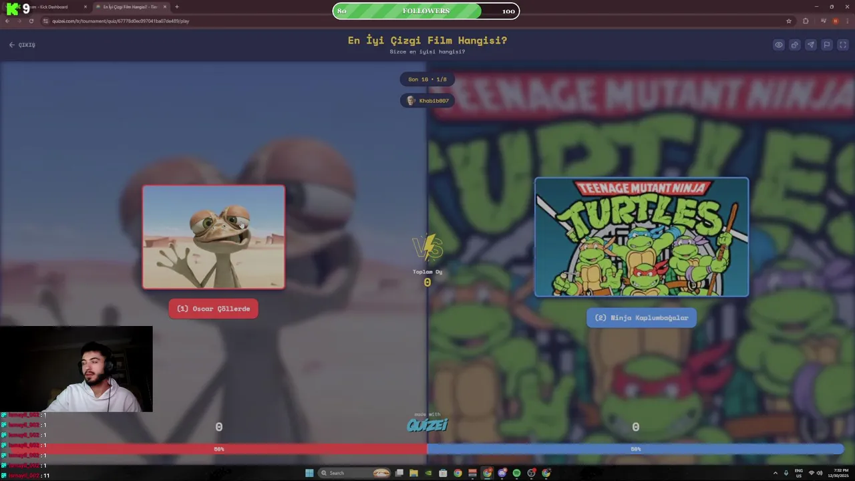Open File Explorer from the taskbar
Image resolution: width=855 pixels, height=481 pixels.
pos(413,473)
